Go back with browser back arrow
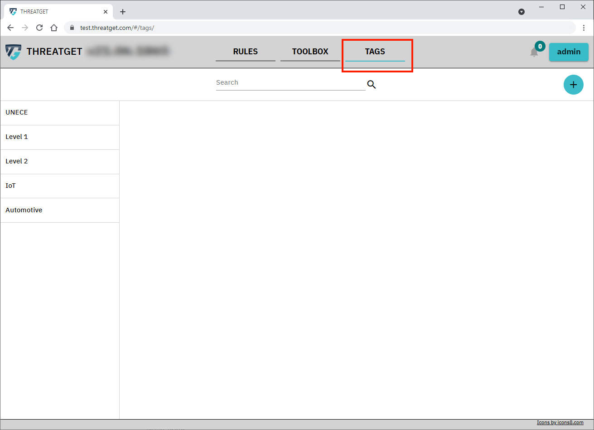This screenshot has height=430, width=594. pyautogui.click(x=10, y=28)
